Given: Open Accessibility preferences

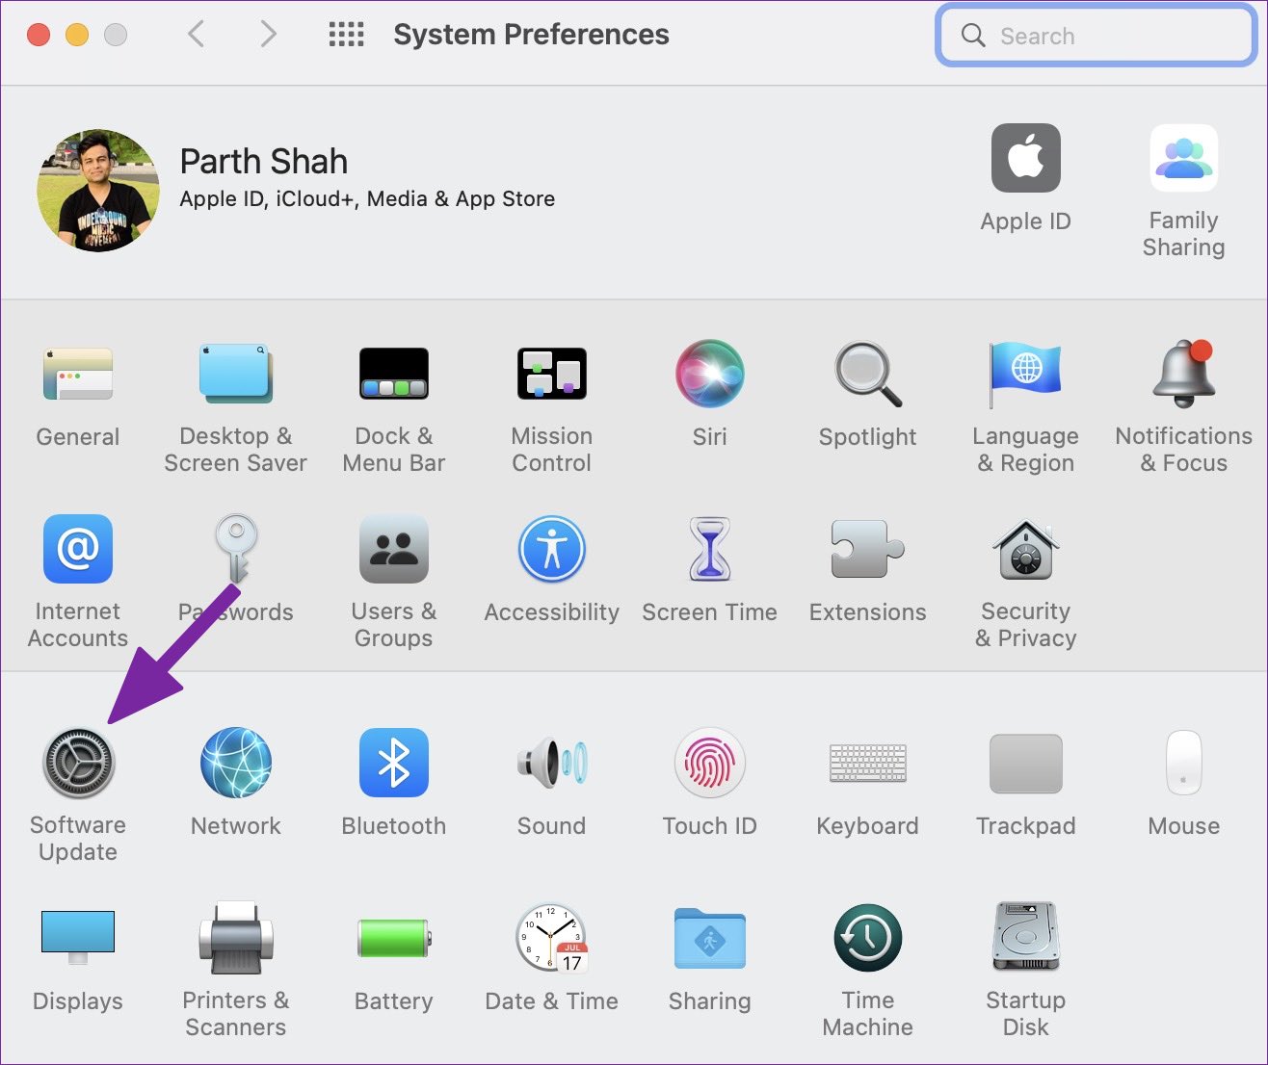Looking at the screenshot, I should (x=552, y=549).
